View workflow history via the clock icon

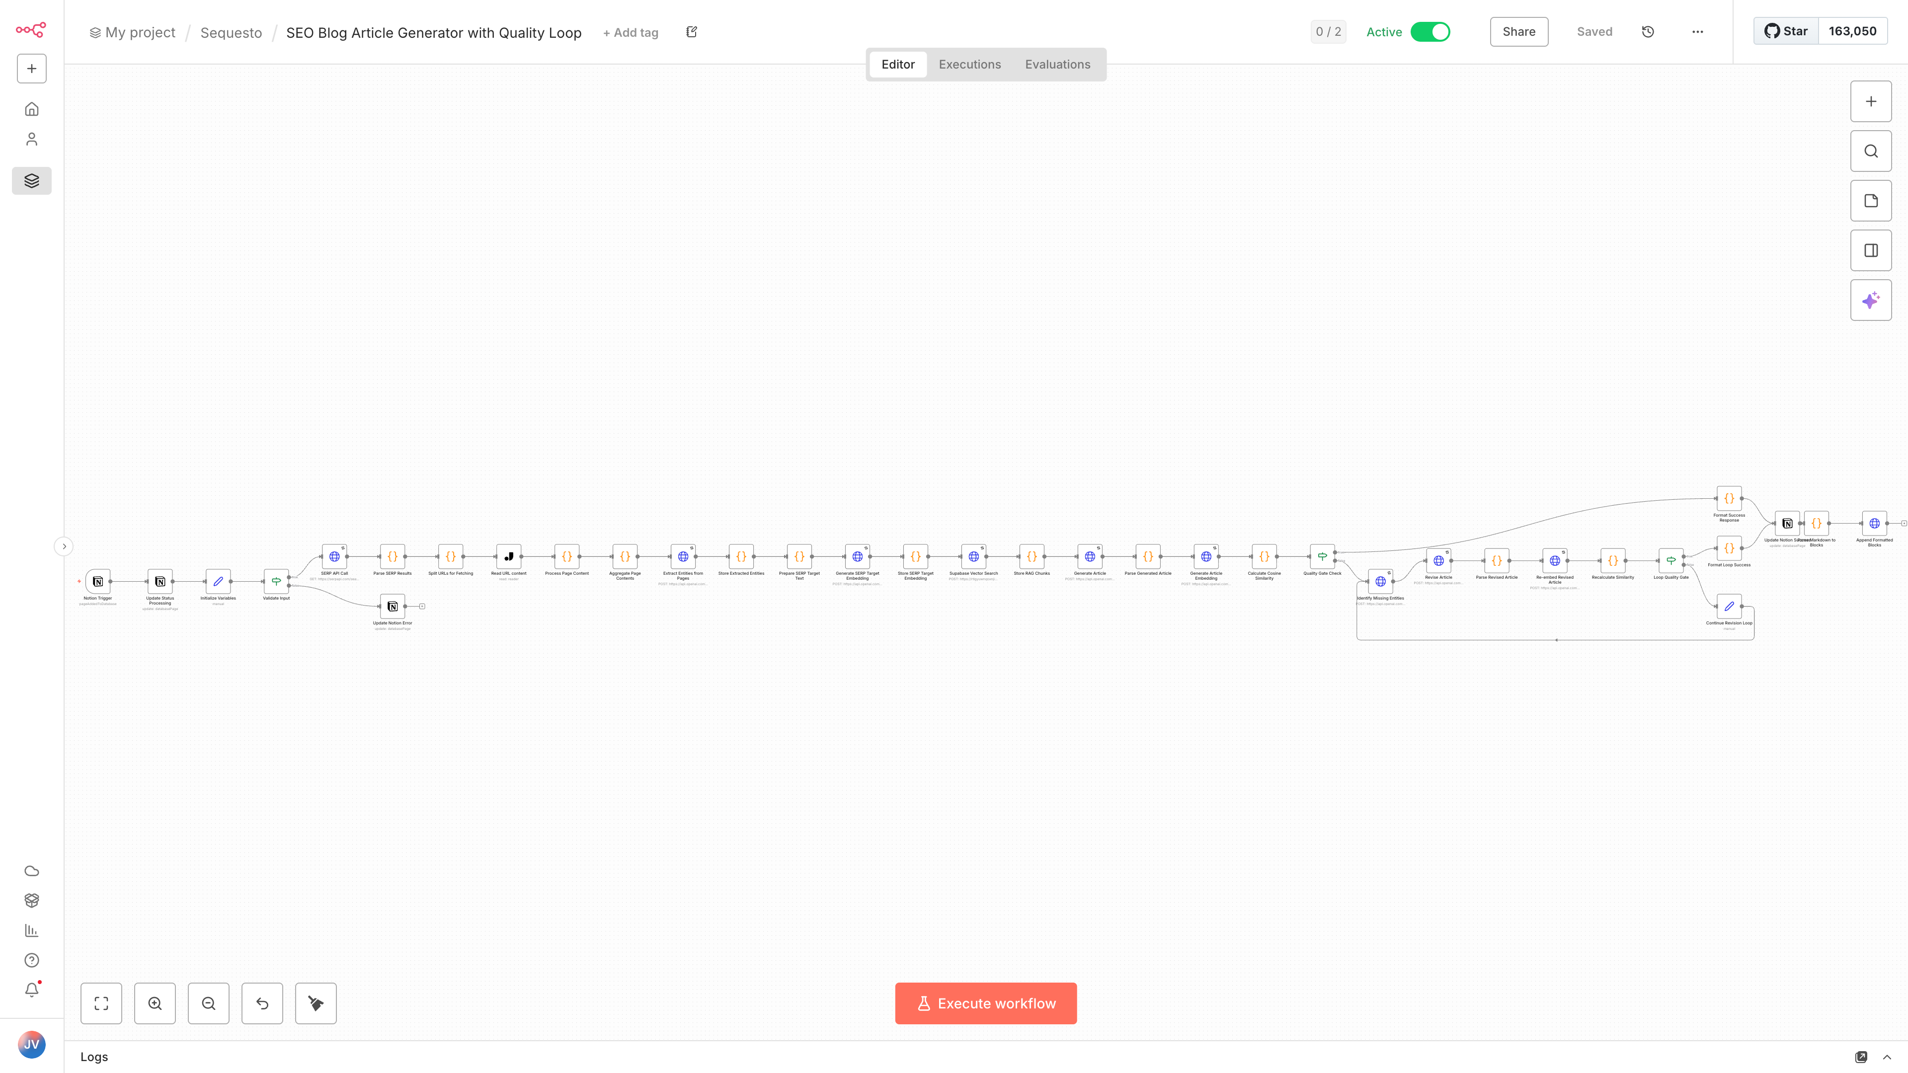coord(1648,31)
